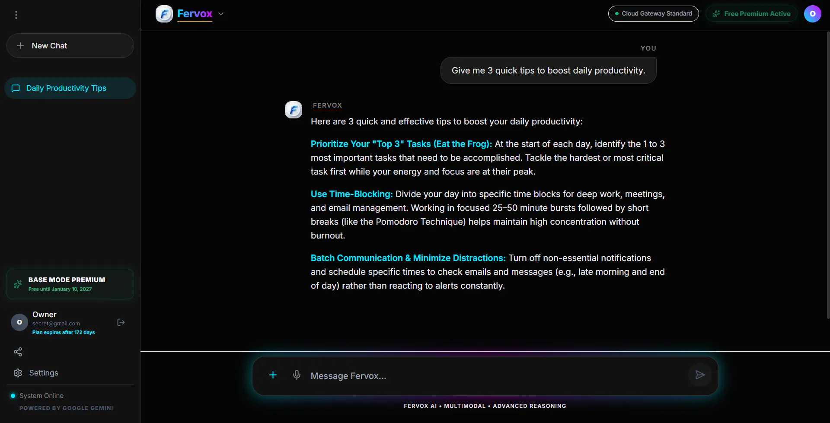Click the Owner avatar in sidebar
Viewport: 830px width, 423px height.
[19, 322]
